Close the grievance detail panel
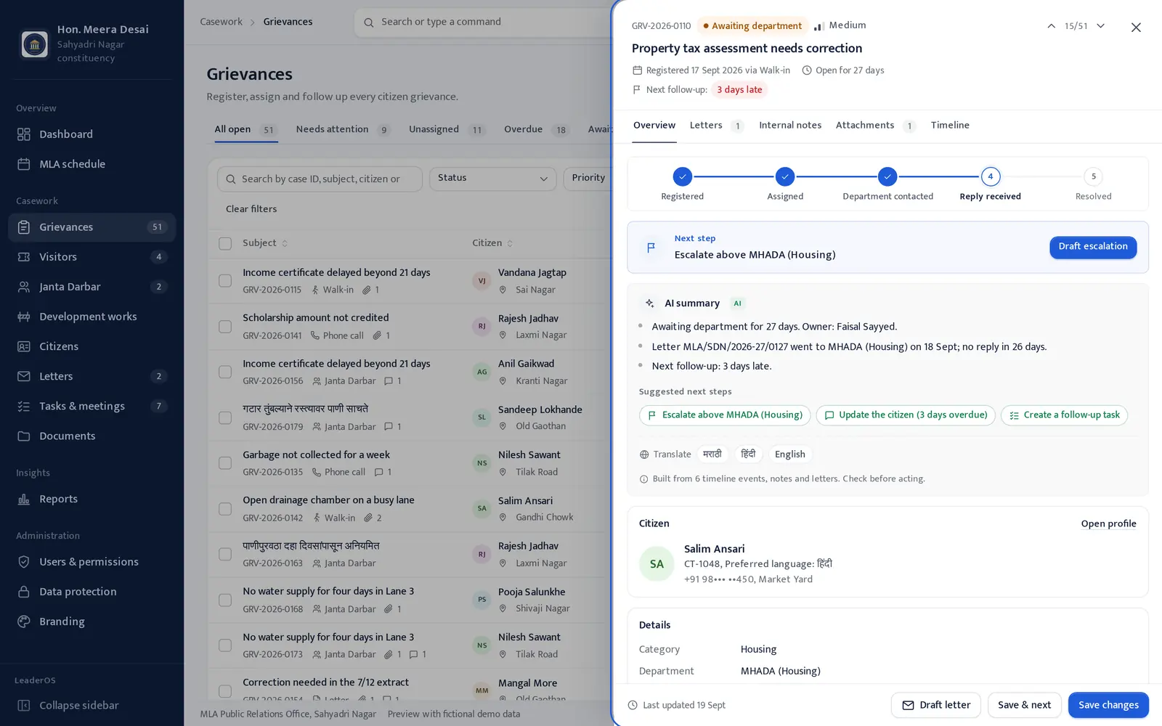 pyautogui.click(x=1136, y=28)
